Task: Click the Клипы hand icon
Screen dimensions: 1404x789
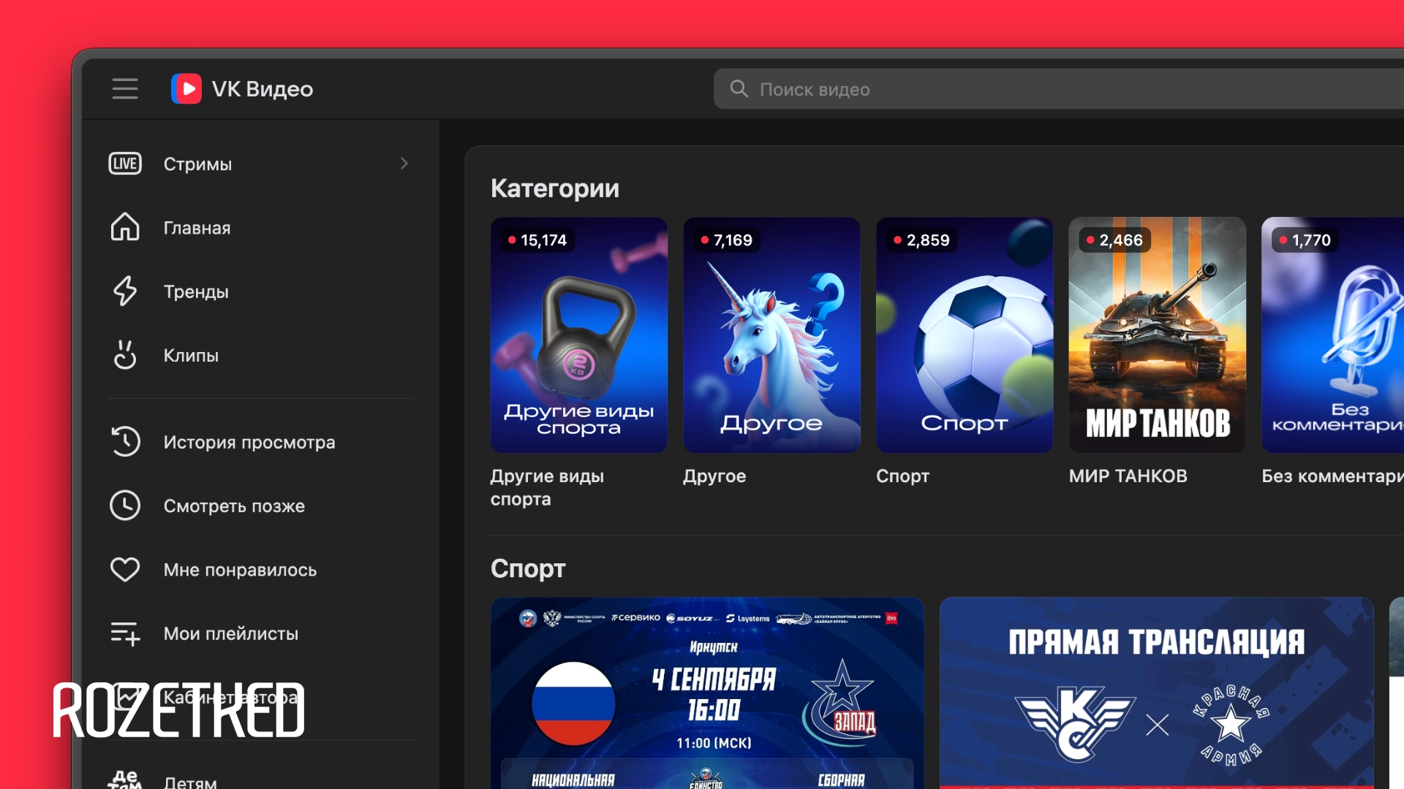Action: pos(125,355)
